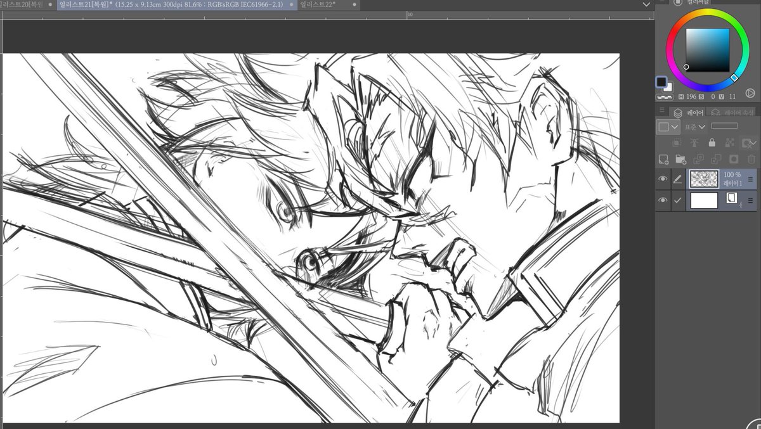761x429 pixels.
Task: Click the color wheel switch arrow icon
Action: click(750, 93)
